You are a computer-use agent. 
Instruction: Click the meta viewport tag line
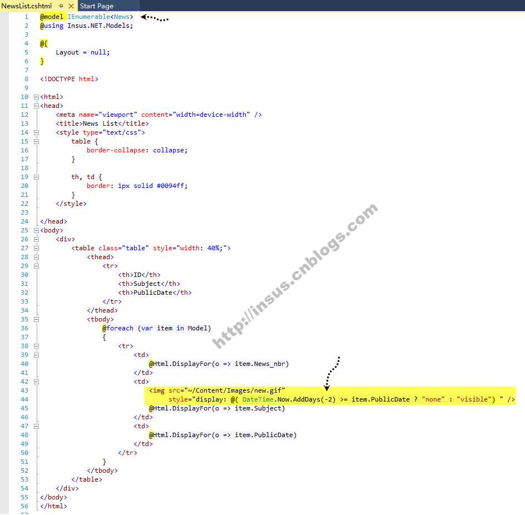point(159,115)
